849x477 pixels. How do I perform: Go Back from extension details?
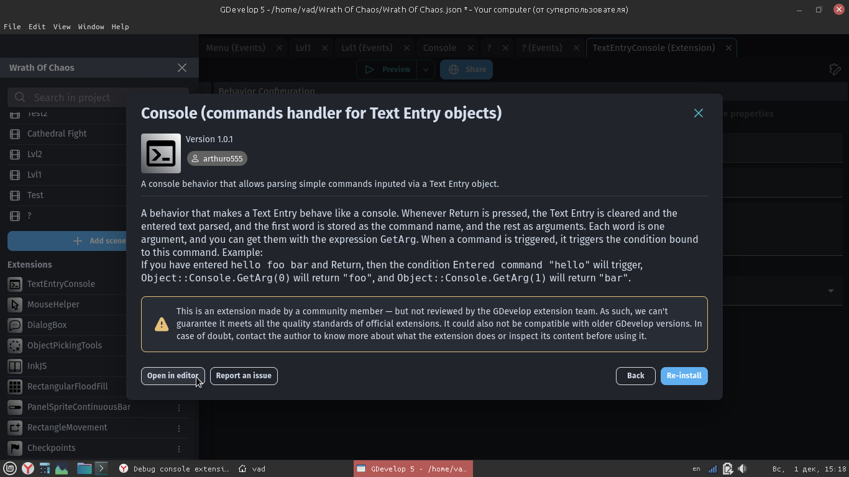pos(635,376)
